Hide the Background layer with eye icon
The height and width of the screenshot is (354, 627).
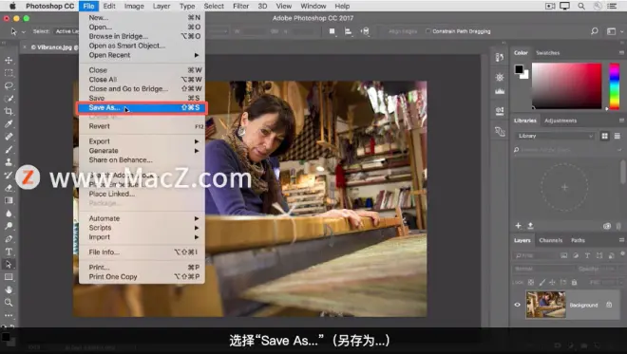click(x=518, y=305)
